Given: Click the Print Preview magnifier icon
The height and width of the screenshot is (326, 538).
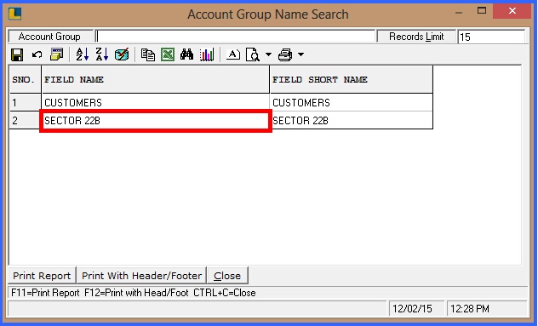Looking at the screenshot, I should (253, 54).
